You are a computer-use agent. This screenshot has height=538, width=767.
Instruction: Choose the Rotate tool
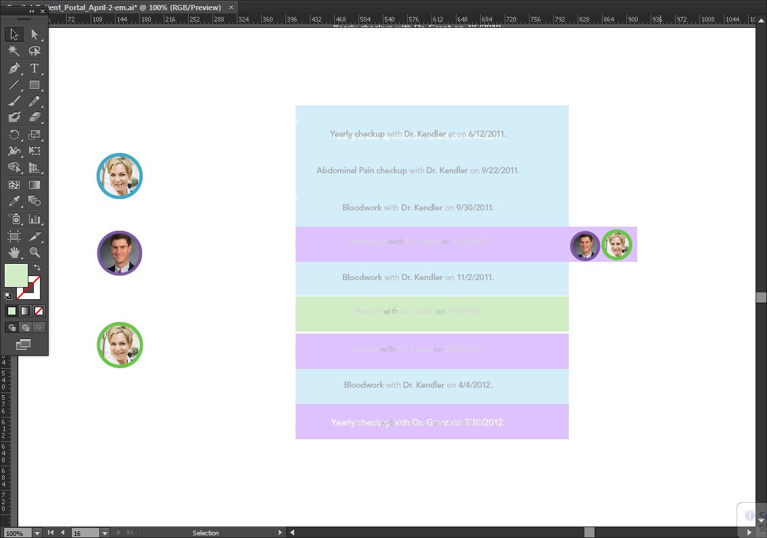pos(14,135)
